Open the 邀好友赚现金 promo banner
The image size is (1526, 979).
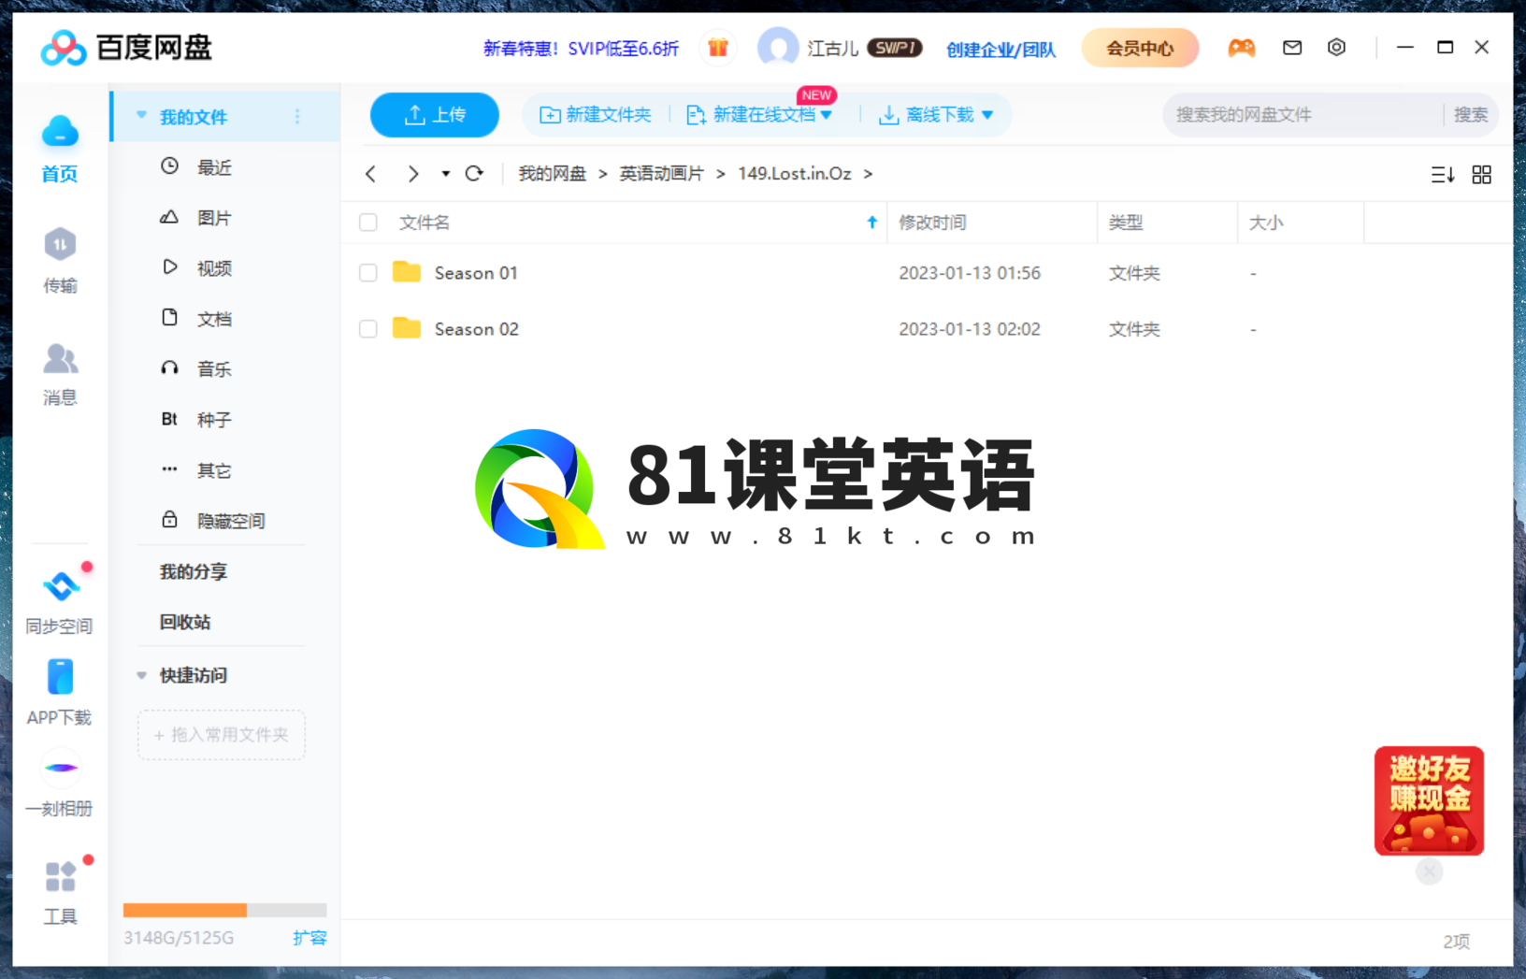click(x=1429, y=800)
